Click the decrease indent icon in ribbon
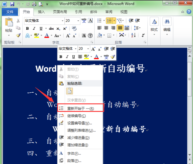The image size is (193, 164). [x=131, y=21]
